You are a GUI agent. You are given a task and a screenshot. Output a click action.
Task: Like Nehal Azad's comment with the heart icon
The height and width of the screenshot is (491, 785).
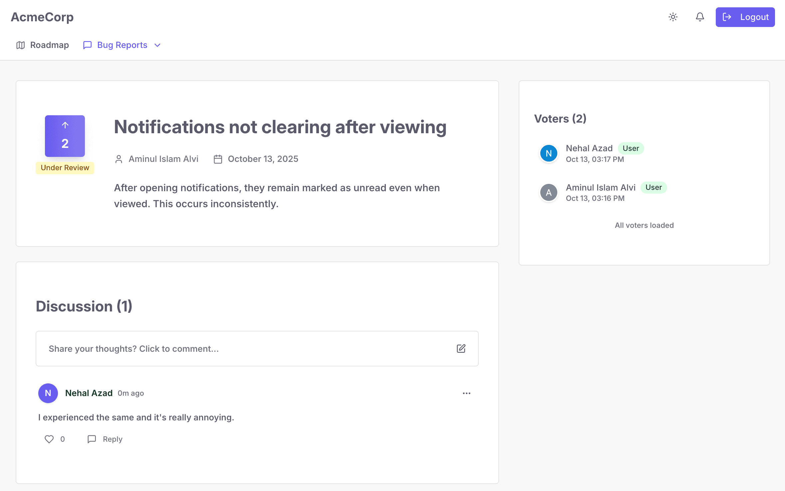pos(49,439)
